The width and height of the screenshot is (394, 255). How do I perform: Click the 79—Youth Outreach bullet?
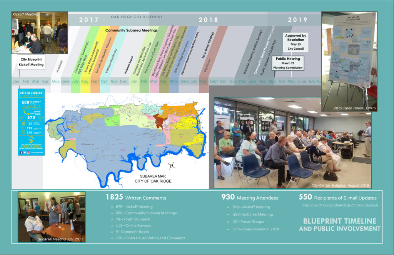click(x=133, y=219)
